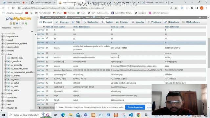Switch to the Structure tab
Viewport: 210px width, 118px height.
pos(62,22)
